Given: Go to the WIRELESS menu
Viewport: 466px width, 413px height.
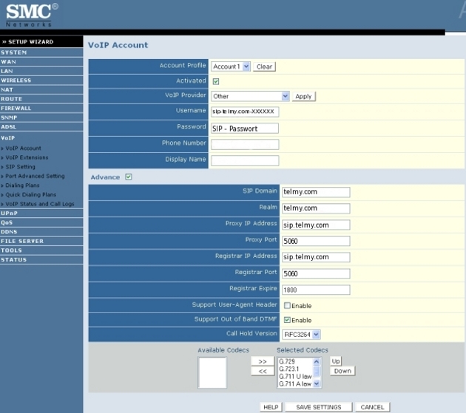Looking at the screenshot, I should point(16,81).
